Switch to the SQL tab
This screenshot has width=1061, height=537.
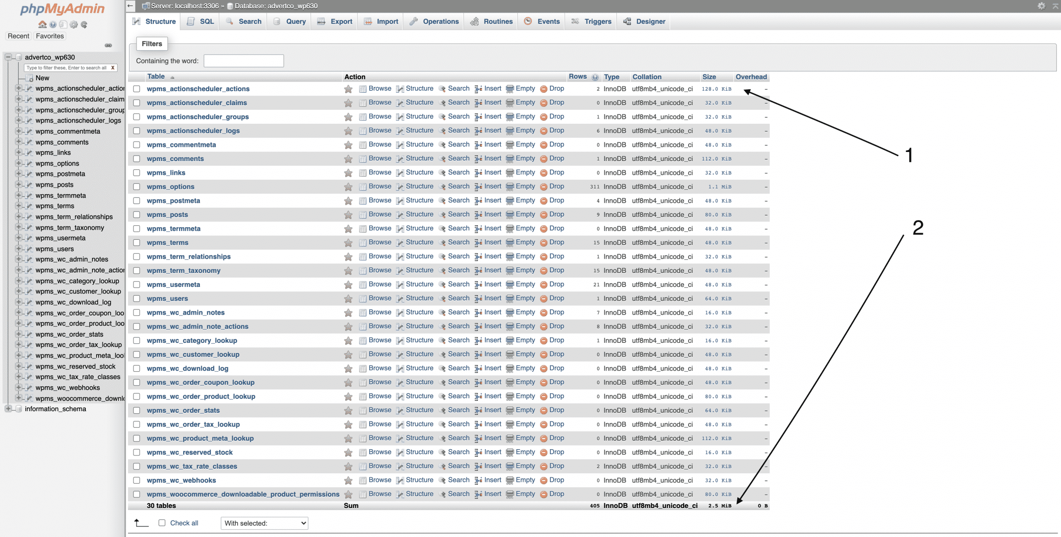(201, 22)
